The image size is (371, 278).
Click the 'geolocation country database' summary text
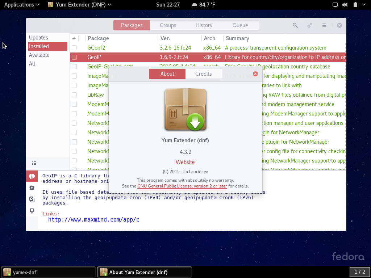[x=296, y=67]
